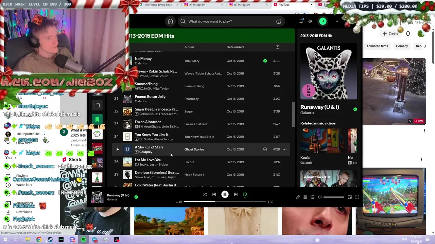Pause the playing song
Image resolution: width=435 pixels, height=244 pixels.
coord(225,194)
